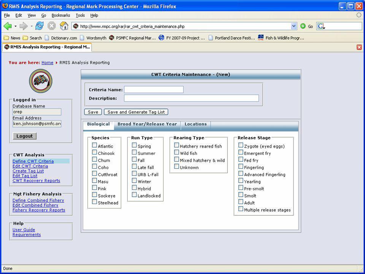The height and width of the screenshot is (274, 365).
Task: Check the Chinook species checkbox
Action: pos(94,152)
